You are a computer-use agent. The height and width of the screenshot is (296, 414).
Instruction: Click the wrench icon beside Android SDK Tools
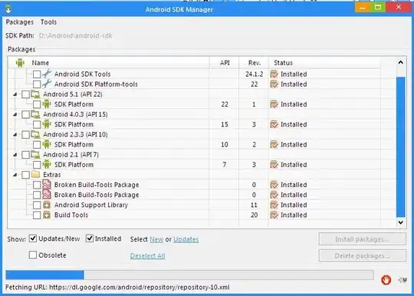point(47,74)
